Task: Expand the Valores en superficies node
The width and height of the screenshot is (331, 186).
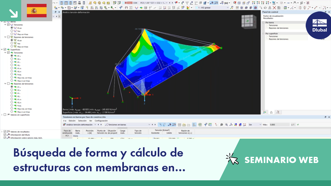Action: tap(2, 115)
